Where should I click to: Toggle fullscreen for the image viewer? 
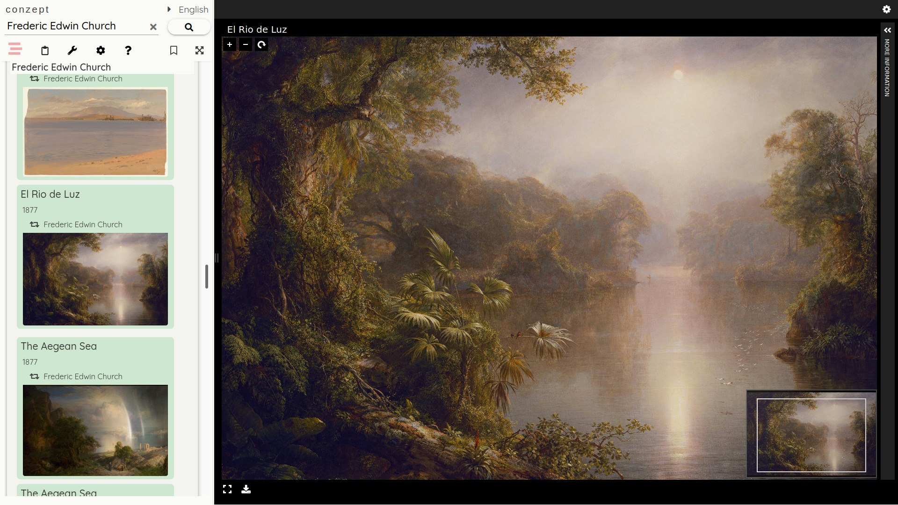click(x=227, y=489)
